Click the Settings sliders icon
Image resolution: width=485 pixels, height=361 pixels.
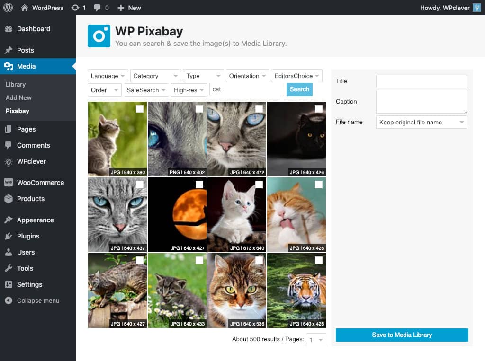pos(9,284)
